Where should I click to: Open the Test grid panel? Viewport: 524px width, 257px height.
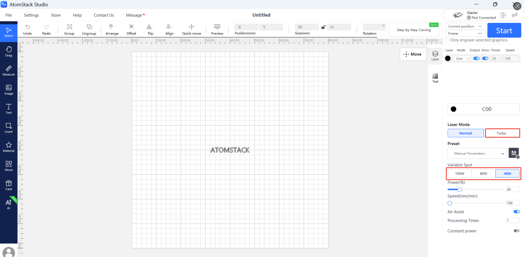(x=435, y=78)
